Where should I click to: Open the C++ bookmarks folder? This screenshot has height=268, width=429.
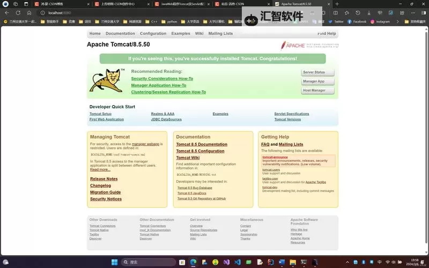[151, 21]
